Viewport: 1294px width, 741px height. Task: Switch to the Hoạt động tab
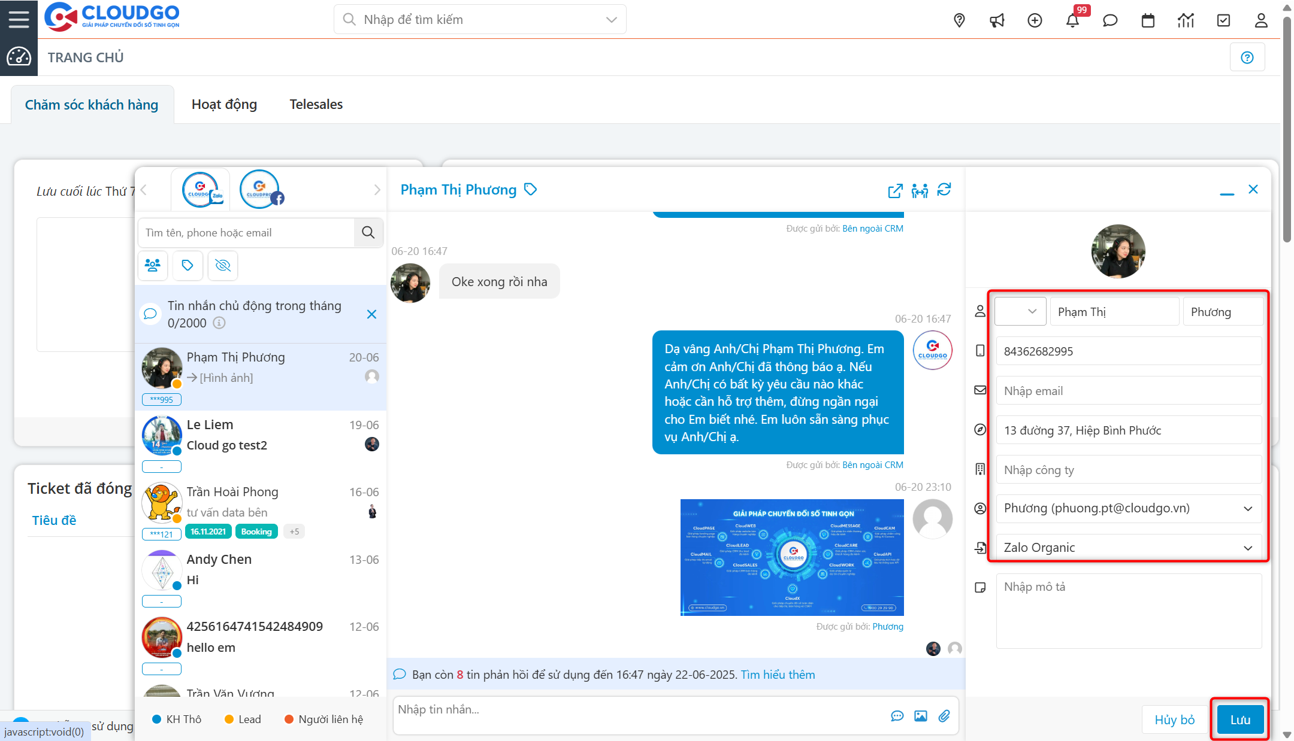[224, 104]
